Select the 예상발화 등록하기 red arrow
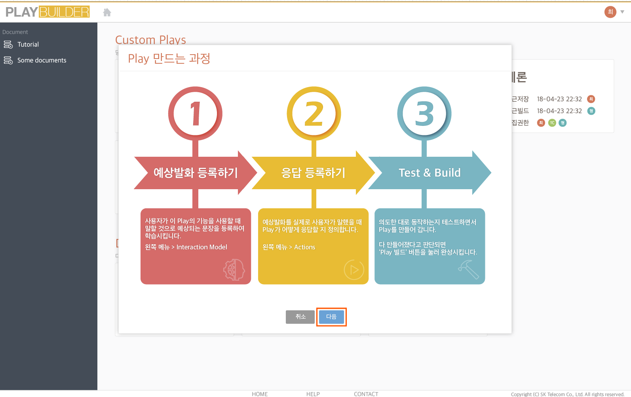 195,173
